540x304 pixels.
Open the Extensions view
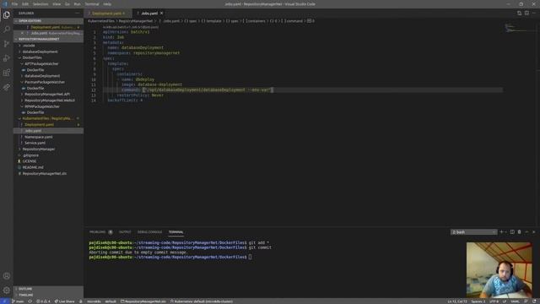tap(7, 73)
